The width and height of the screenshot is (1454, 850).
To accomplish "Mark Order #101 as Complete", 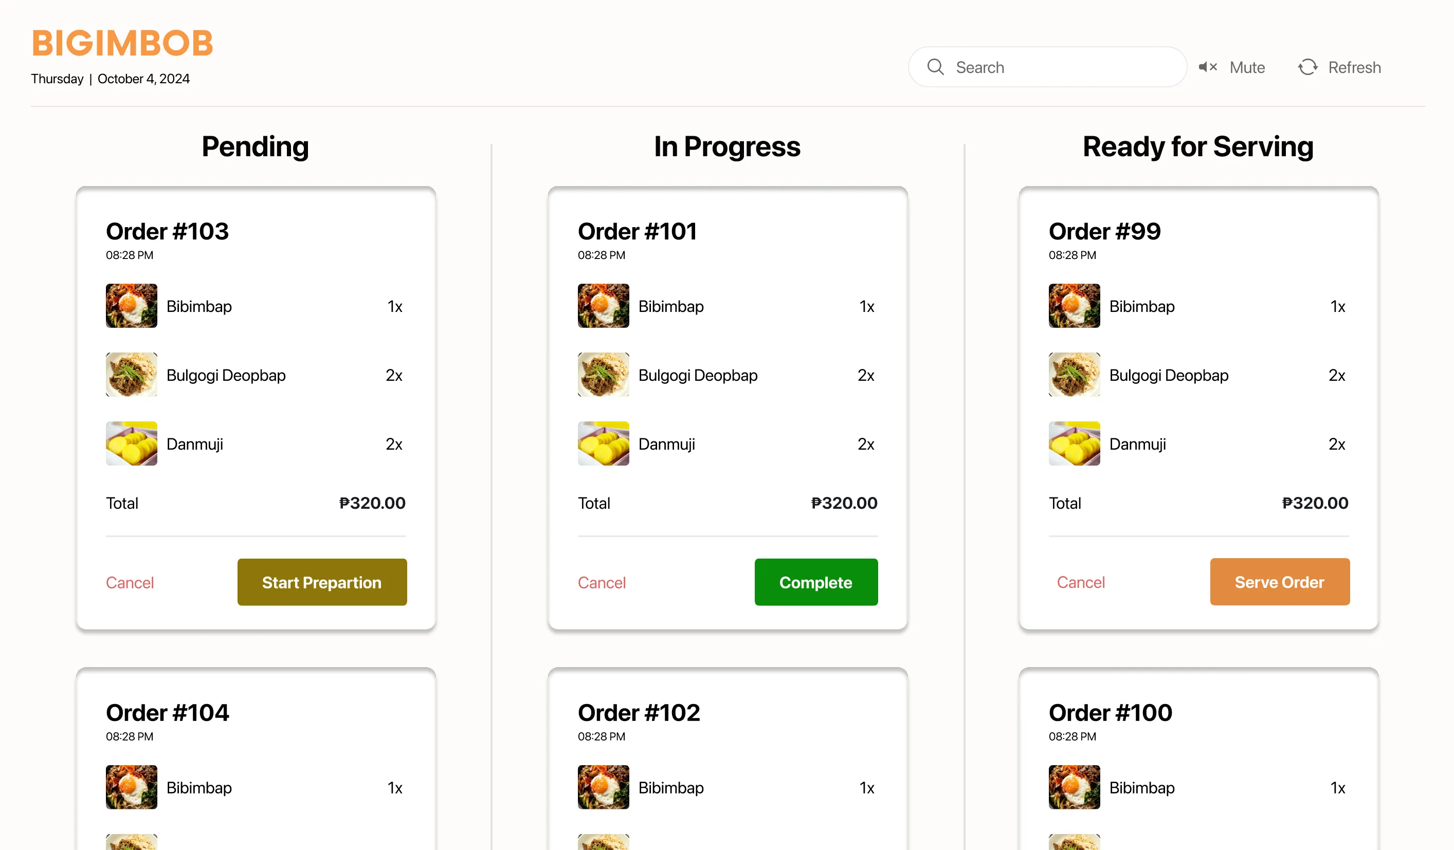I will pyautogui.click(x=816, y=582).
